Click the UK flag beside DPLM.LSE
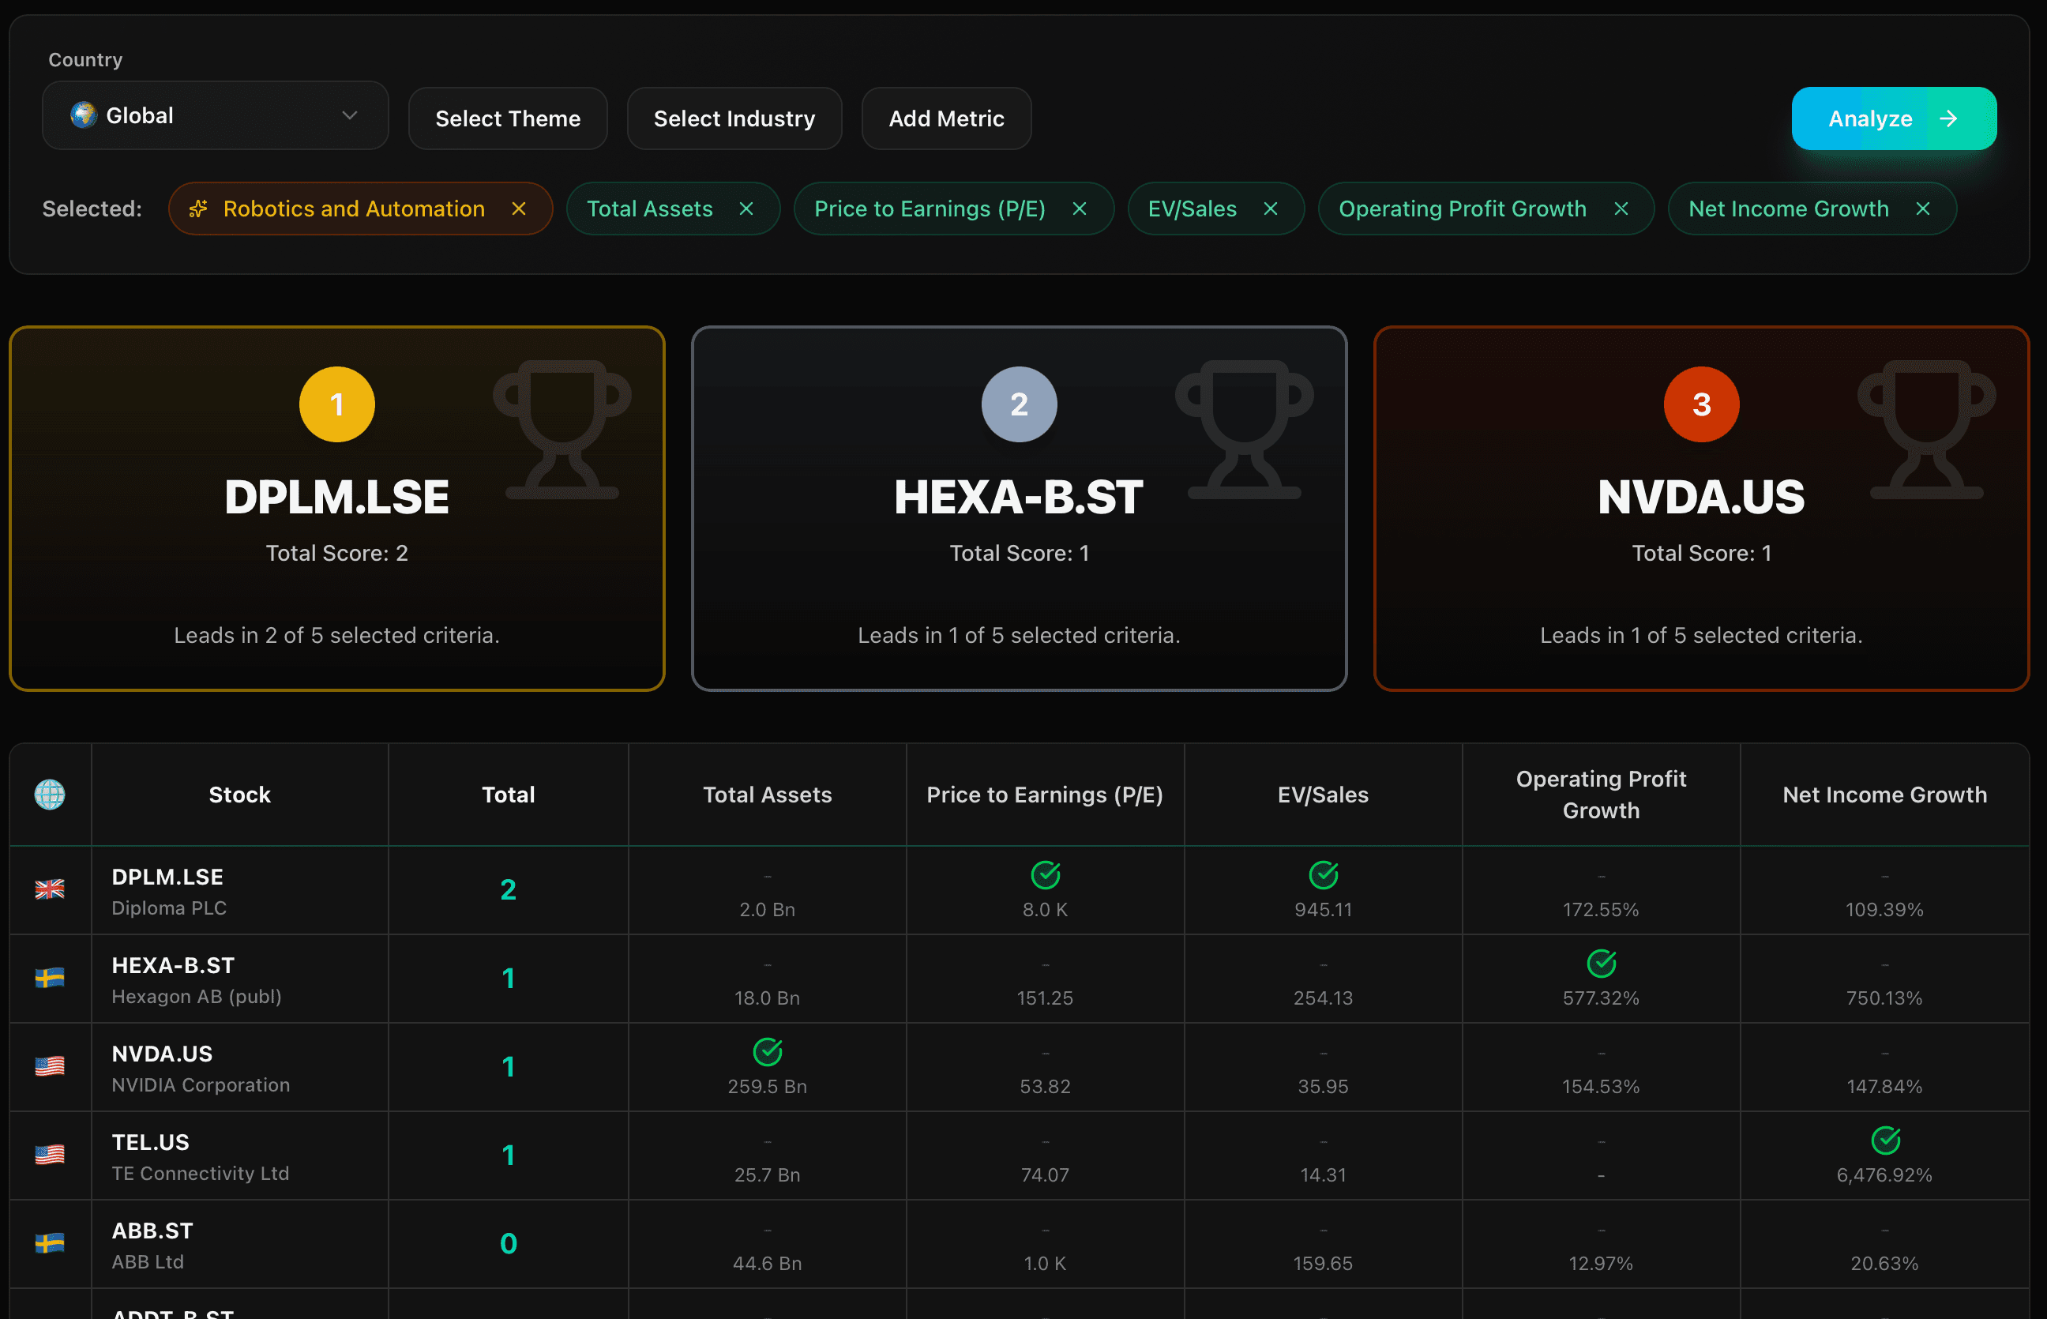This screenshot has height=1319, width=2047. coord(50,889)
